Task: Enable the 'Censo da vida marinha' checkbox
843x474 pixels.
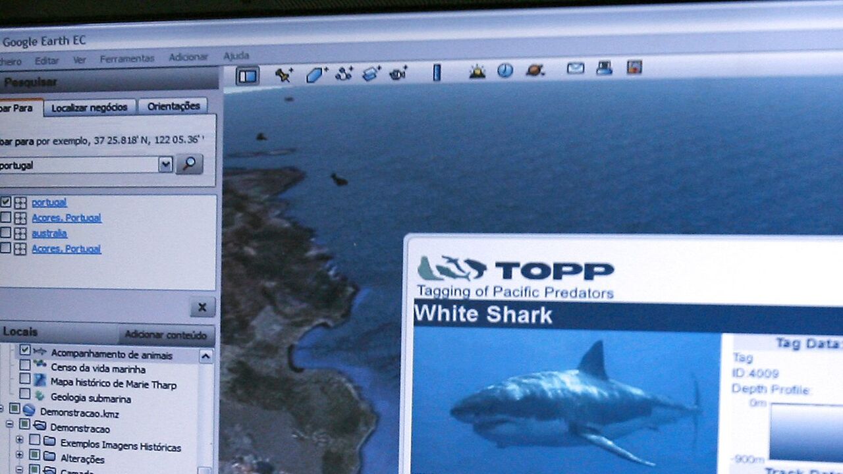Action: 25,365
